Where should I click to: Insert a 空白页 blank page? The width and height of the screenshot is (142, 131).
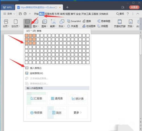[x=16, y=23]
